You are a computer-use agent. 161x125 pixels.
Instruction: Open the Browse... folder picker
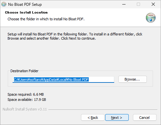coord(133,79)
